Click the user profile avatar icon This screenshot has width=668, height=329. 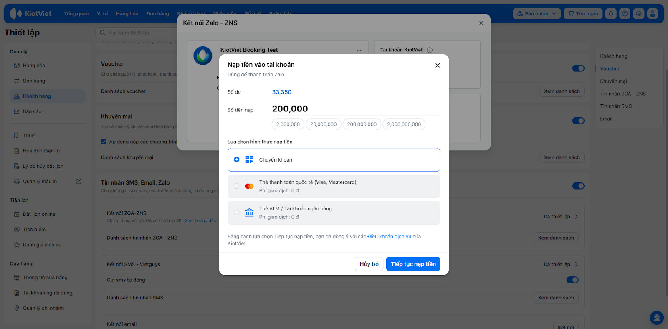653,14
